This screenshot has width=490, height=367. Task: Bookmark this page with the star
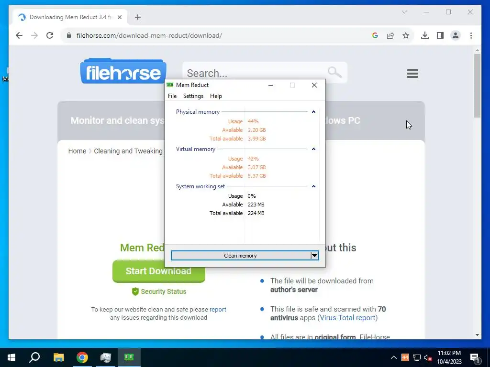coord(406,35)
